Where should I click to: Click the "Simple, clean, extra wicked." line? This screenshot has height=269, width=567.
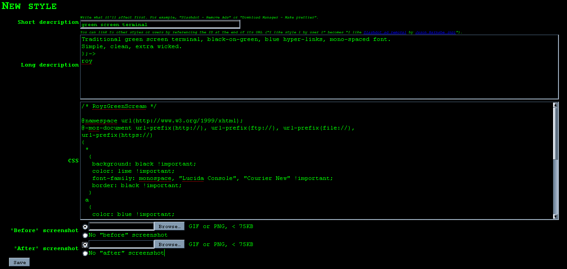pyautogui.click(x=132, y=46)
